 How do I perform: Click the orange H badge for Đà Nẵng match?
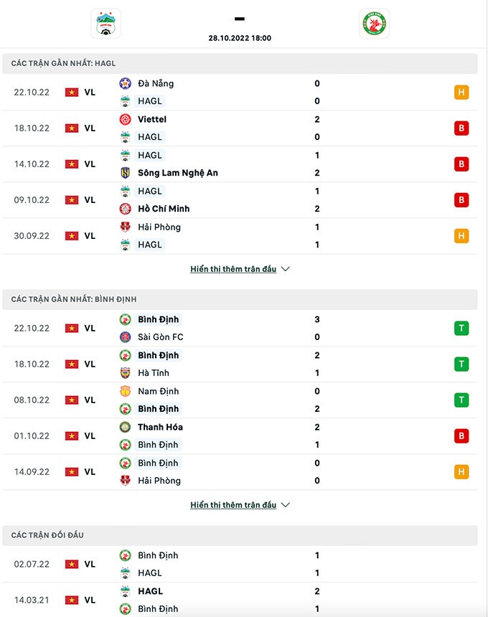click(461, 93)
